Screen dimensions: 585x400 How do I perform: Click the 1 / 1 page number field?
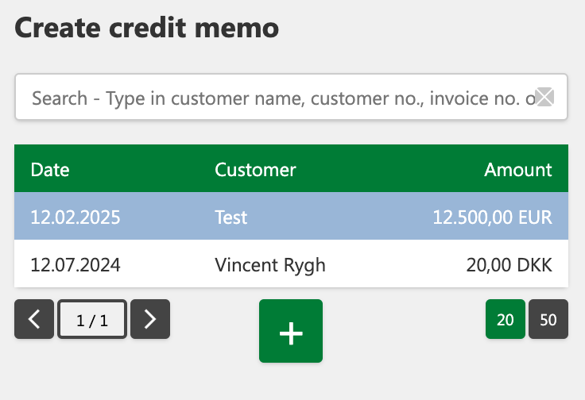92,320
